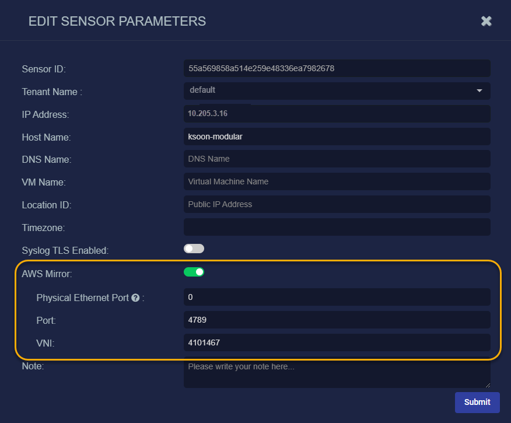Close the Edit Sensor Parameters dialog
The width and height of the screenshot is (511, 423).
coord(486,21)
